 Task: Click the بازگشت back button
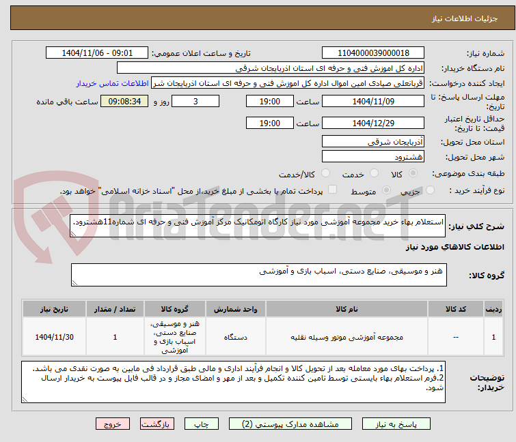[157, 424]
